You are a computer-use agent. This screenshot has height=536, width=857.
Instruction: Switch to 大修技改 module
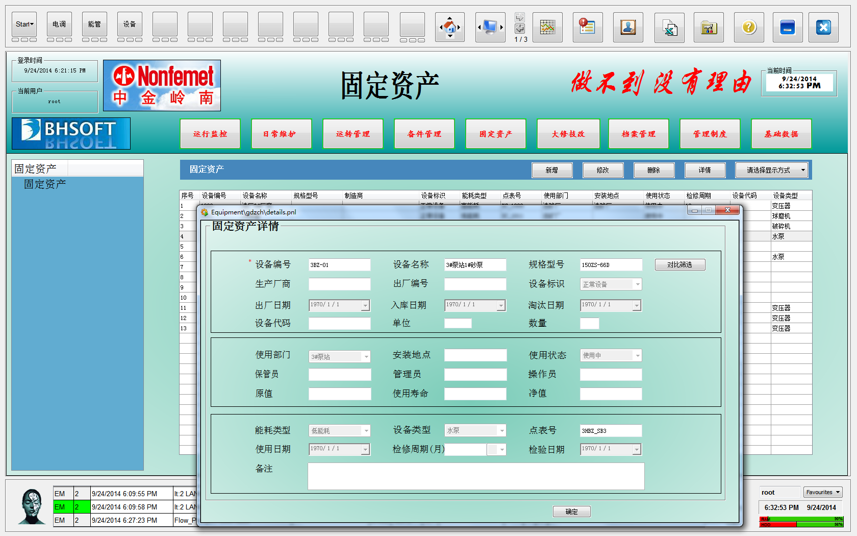pyautogui.click(x=568, y=134)
